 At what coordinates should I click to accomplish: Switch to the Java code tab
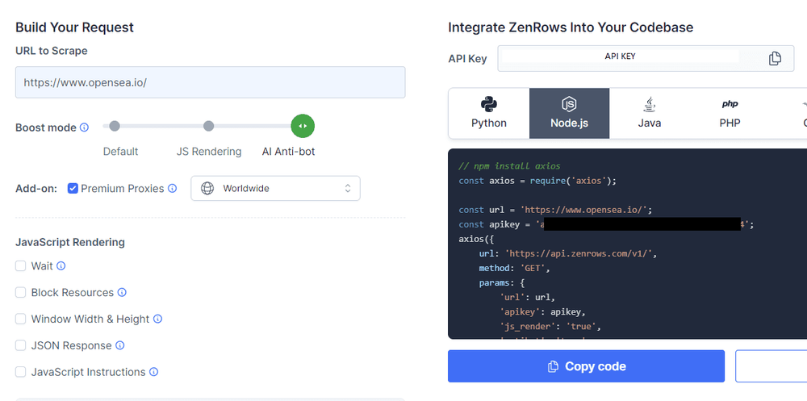coord(650,113)
